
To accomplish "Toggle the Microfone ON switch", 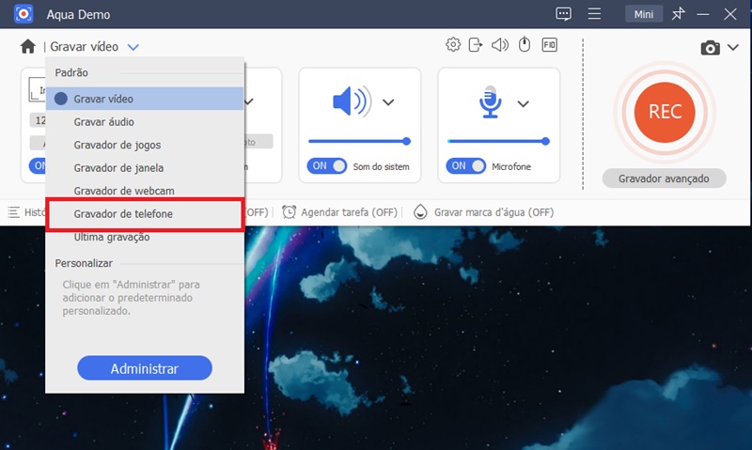I will (465, 166).
